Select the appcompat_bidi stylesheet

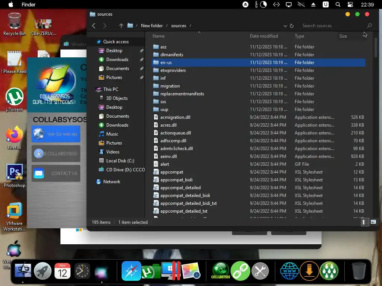[x=258, y=180]
